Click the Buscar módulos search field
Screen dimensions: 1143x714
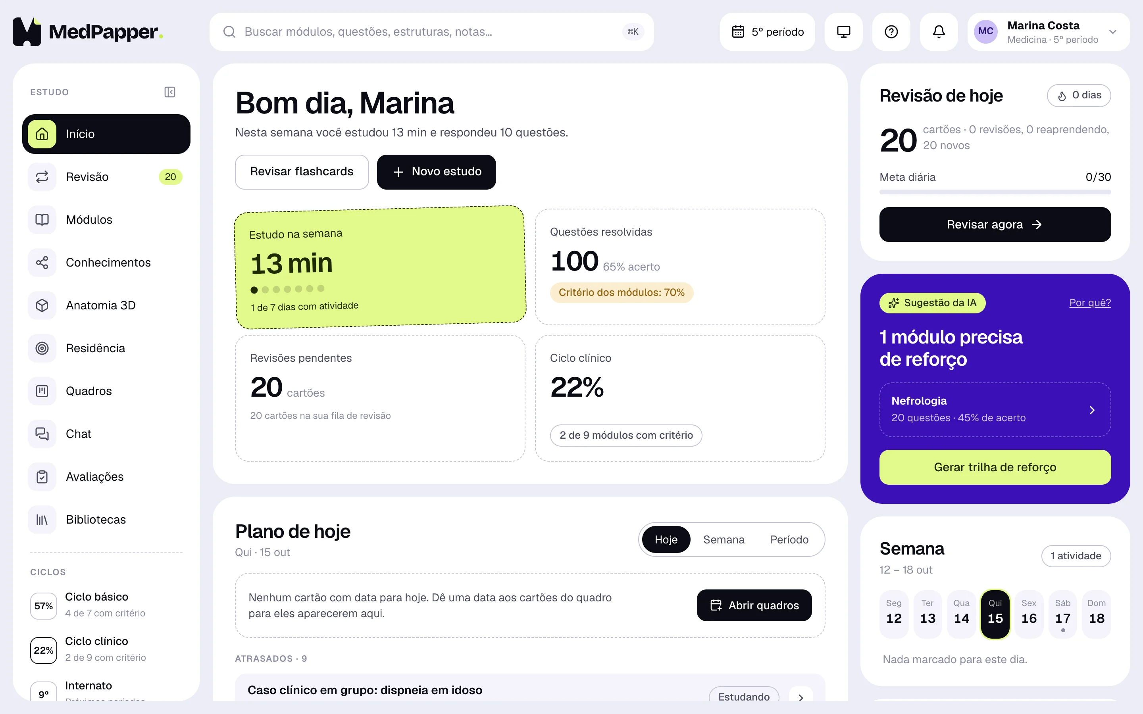tap(432, 32)
